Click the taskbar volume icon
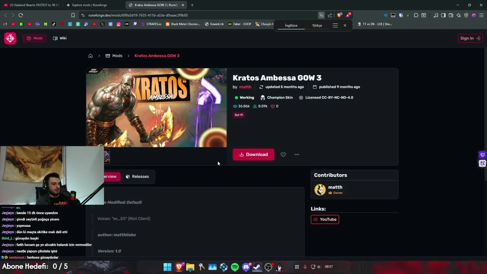Screen dimensions: 487x274 tap(319, 267)
